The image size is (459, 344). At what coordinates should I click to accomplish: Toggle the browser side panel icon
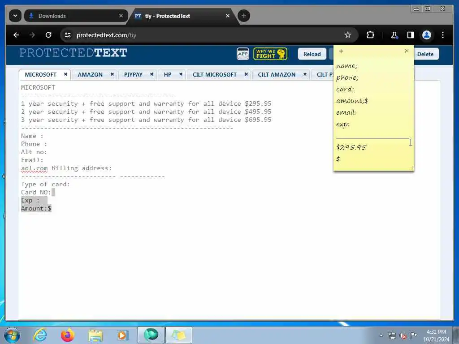tap(411, 35)
